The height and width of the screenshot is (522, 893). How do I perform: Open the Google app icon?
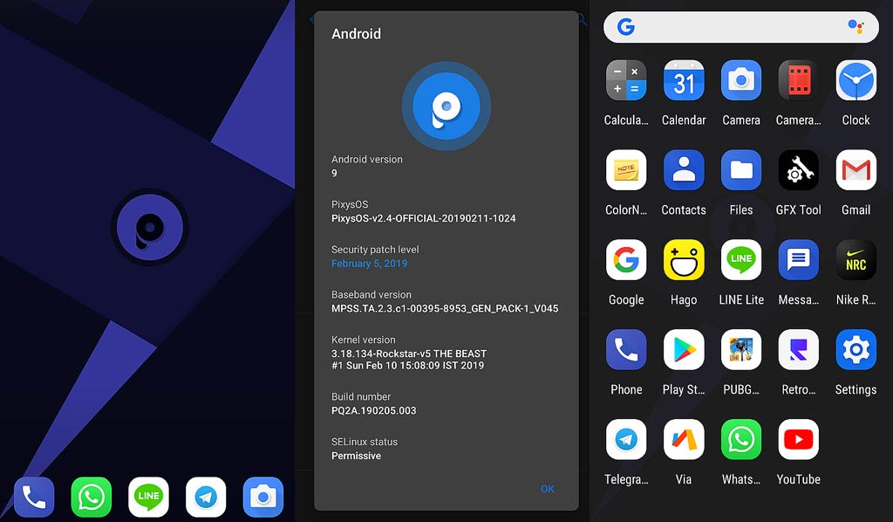626,260
